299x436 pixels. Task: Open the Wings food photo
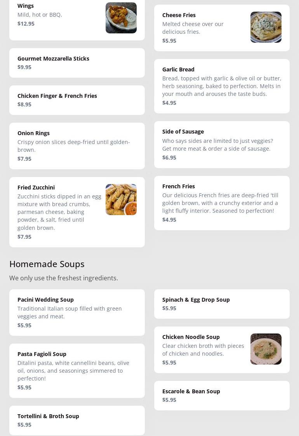[x=121, y=18]
